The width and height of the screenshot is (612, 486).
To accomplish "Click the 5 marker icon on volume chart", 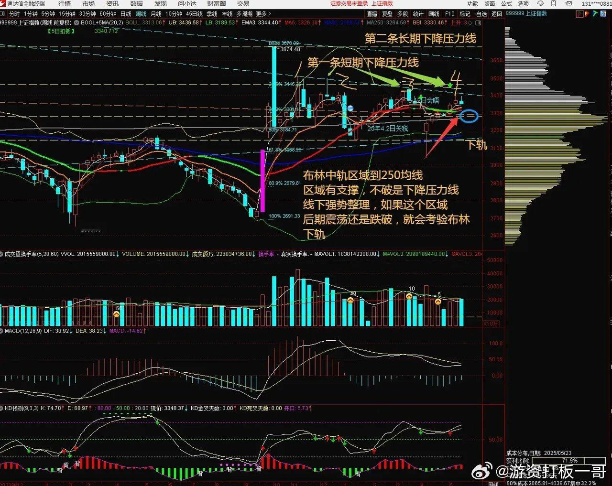I will tap(438, 302).
